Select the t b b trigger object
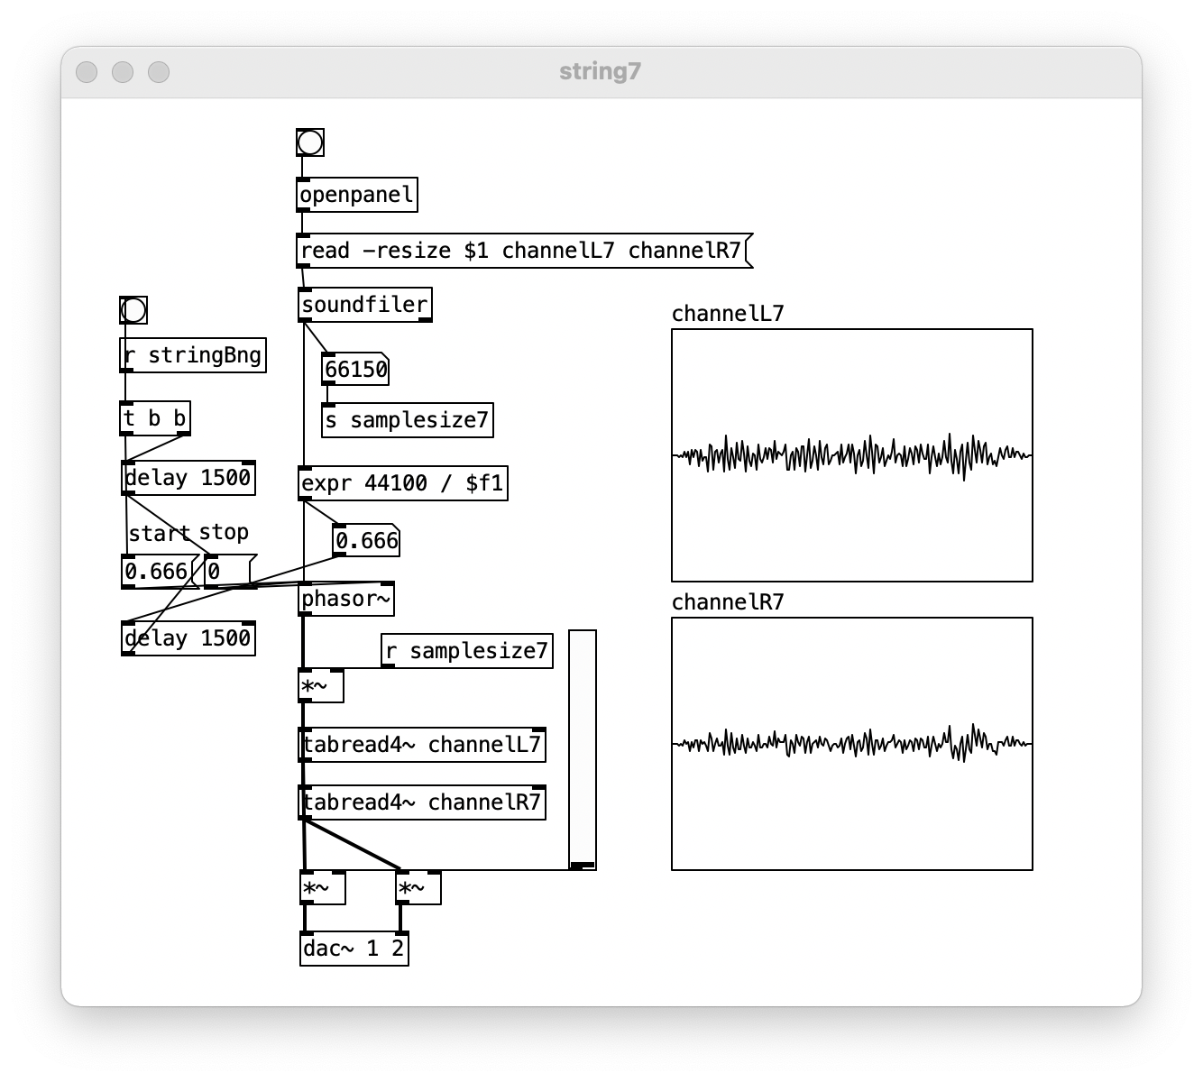Screen dimensions: 1203x1082 [155, 418]
